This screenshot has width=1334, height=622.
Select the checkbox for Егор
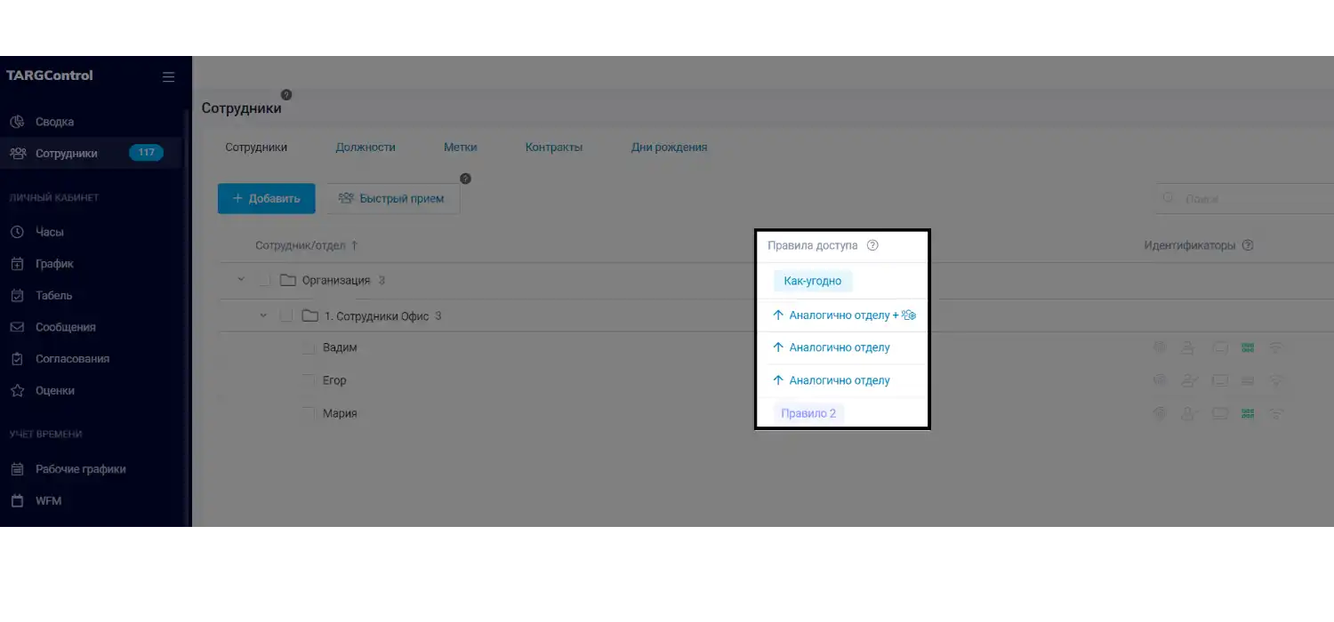click(309, 380)
